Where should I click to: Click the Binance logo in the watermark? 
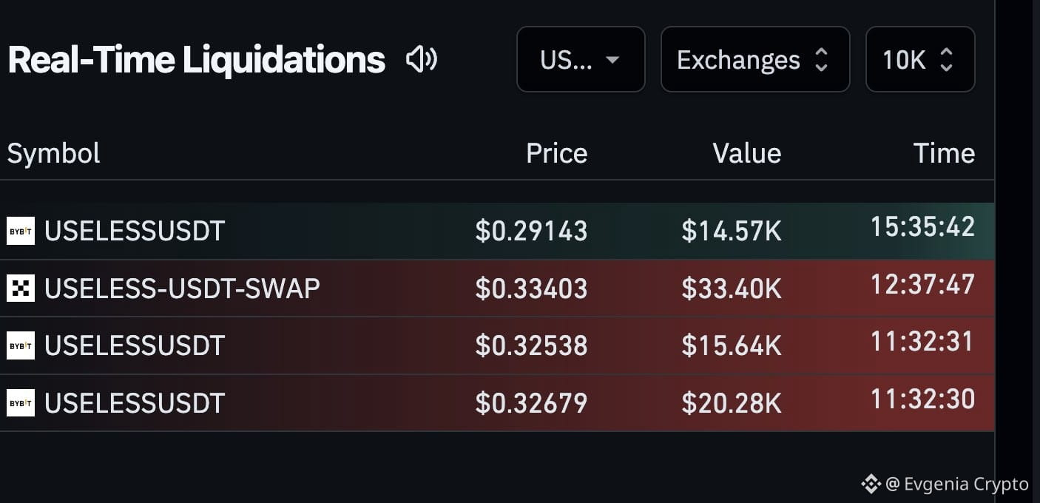[871, 485]
